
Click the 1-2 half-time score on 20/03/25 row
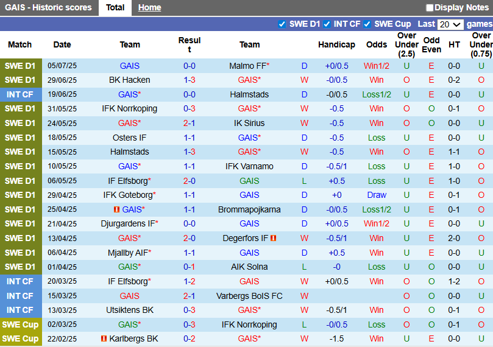[x=454, y=281]
